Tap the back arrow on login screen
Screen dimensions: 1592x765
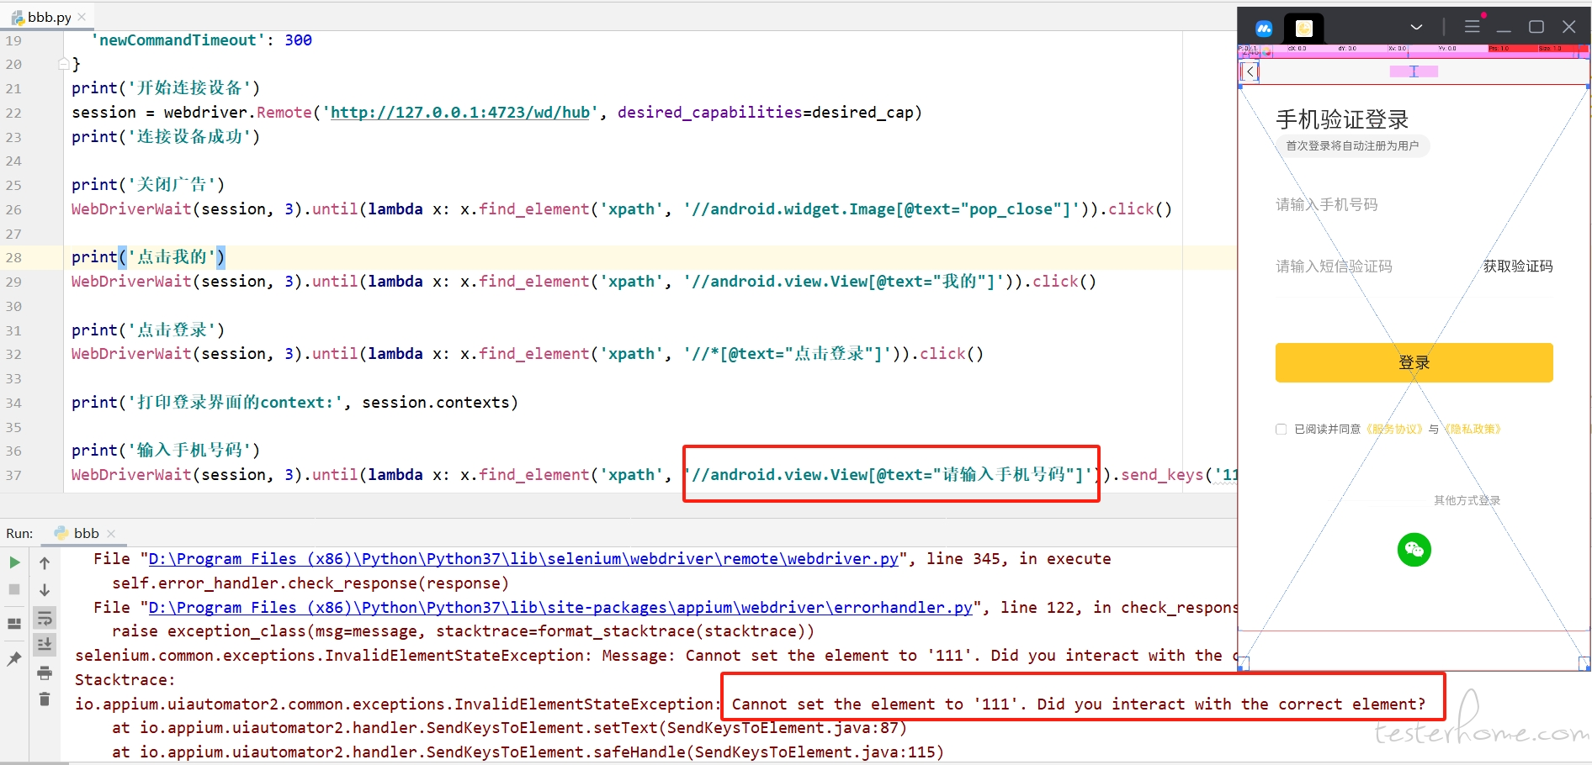[x=1250, y=71]
